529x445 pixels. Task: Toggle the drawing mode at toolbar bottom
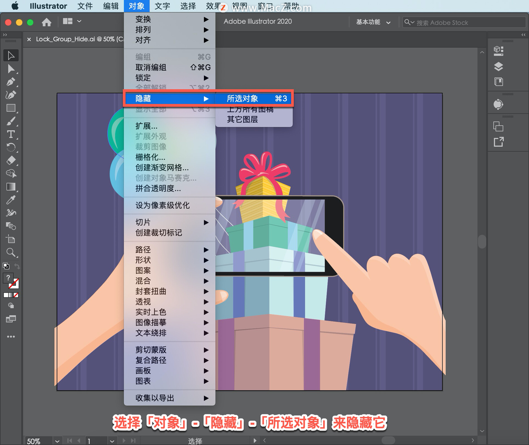coord(11,305)
